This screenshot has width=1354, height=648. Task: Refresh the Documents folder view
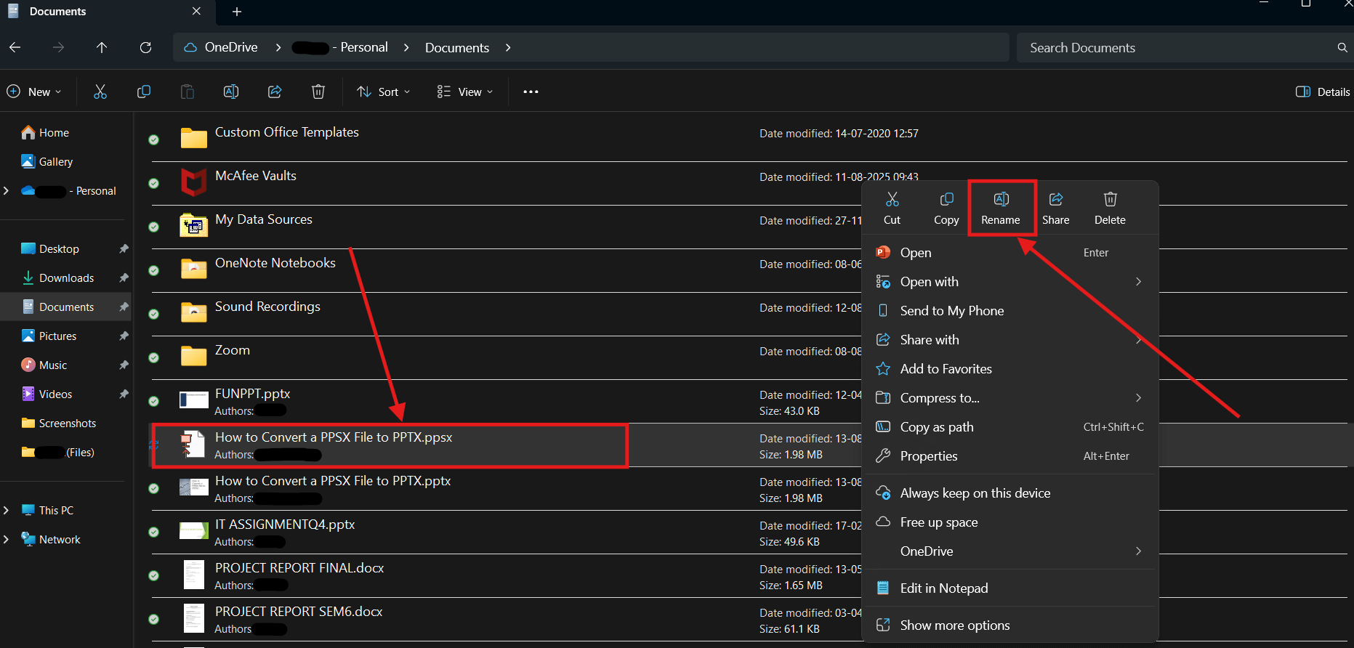145,47
